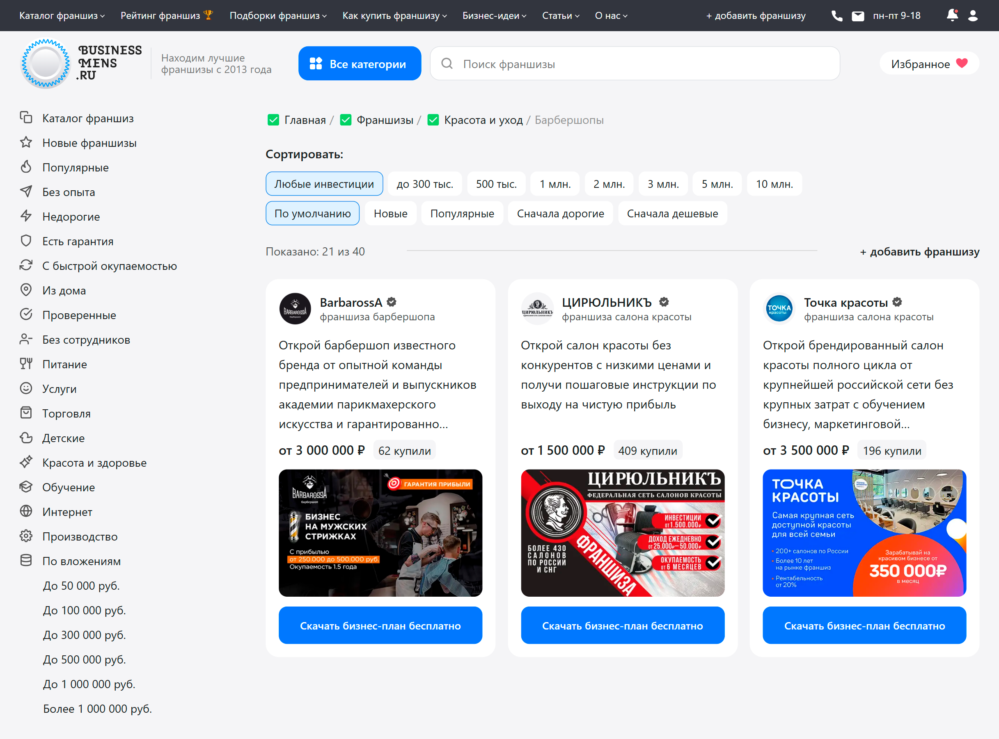Image resolution: width=999 pixels, height=739 pixels.
Task: Sort by Сначала дешевые
Action: [672, 213]
